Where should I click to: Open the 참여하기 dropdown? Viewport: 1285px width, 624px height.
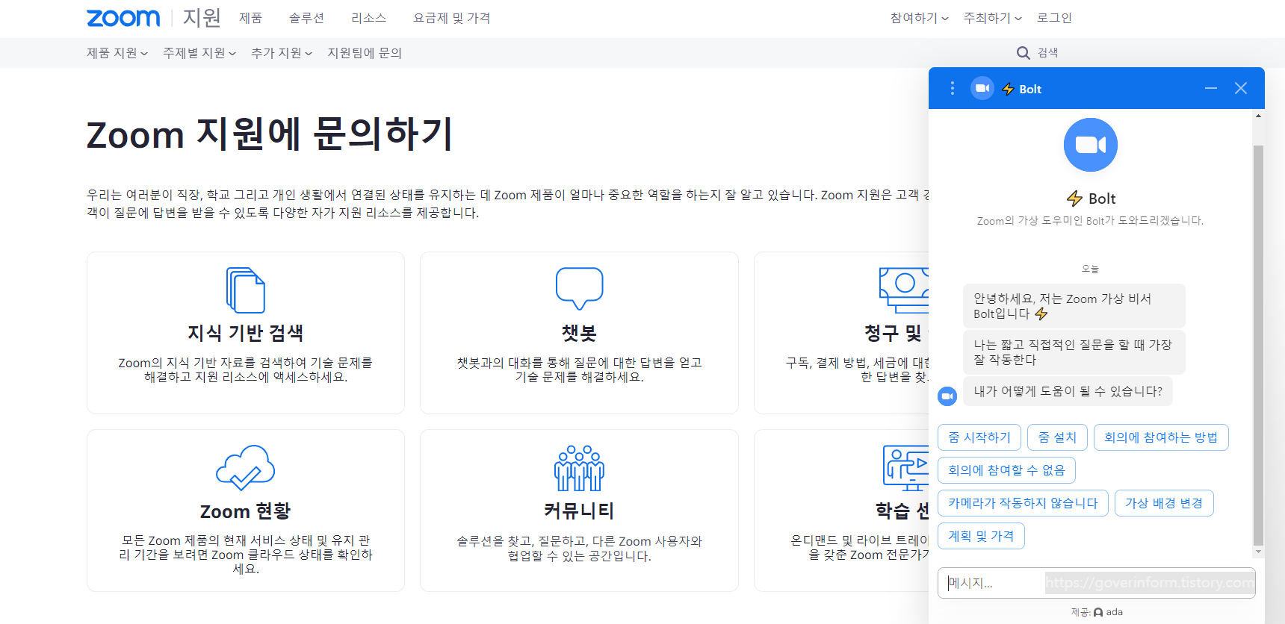(x=919, y=18)
